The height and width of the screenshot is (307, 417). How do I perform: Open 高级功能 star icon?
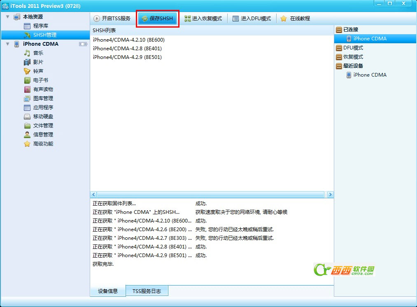tap(27, 144)
